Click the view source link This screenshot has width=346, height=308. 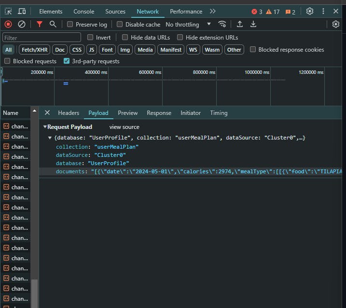(124, 127)
